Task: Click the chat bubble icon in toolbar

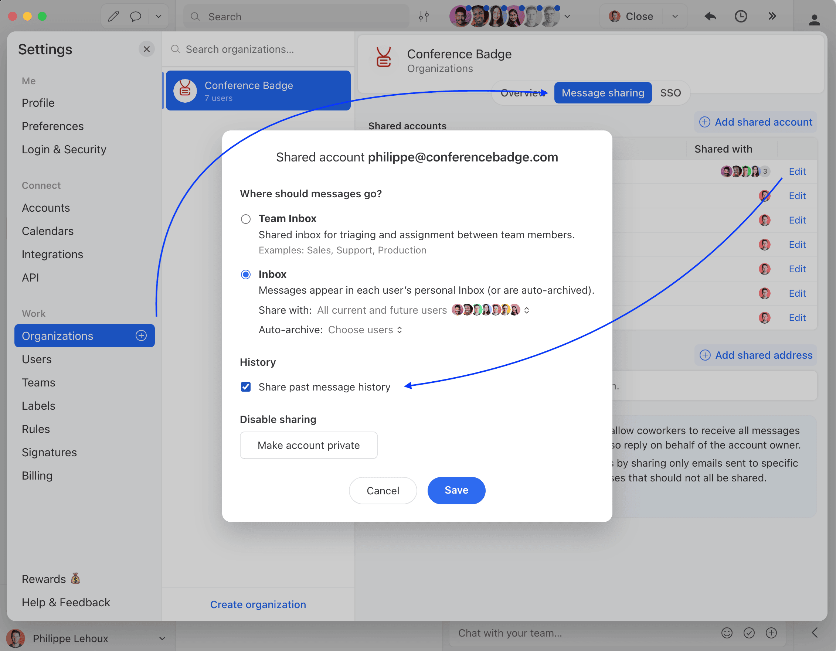Action: click(x=136, y=17)
